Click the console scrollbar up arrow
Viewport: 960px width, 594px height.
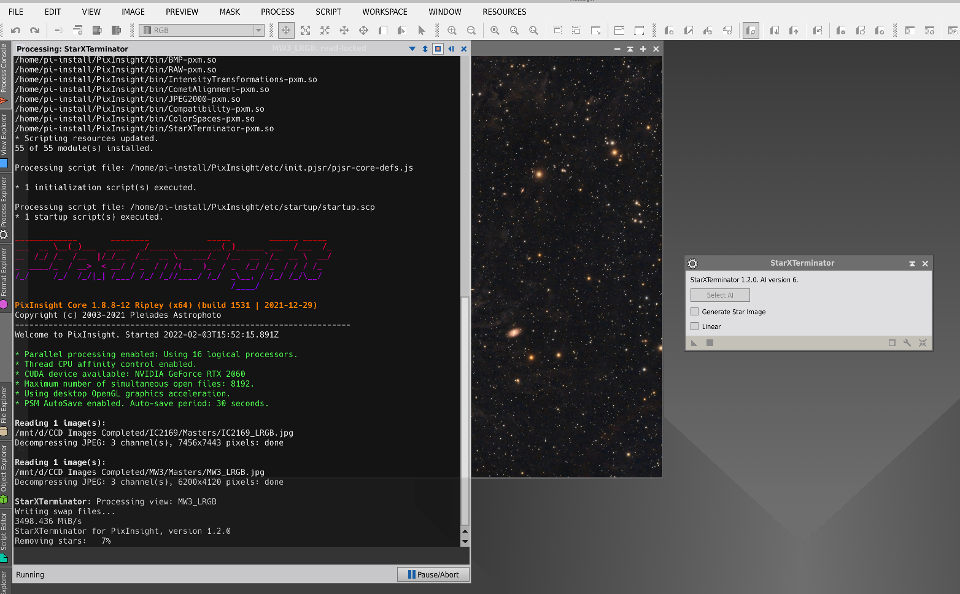coord(465,531)
